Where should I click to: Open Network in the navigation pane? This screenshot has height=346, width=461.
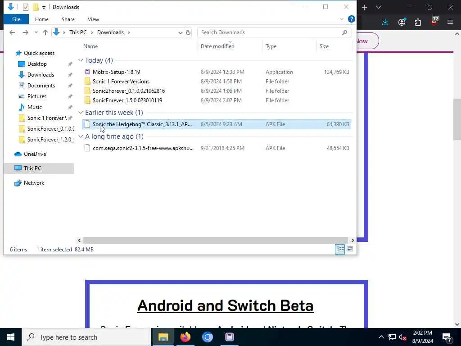[34, 183]
